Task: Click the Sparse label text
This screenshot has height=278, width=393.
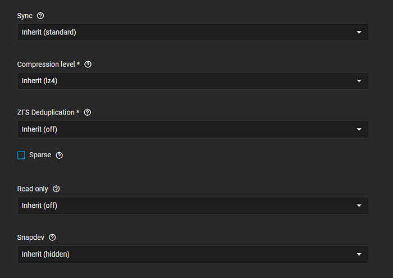Action: click(x=40, y=156)
